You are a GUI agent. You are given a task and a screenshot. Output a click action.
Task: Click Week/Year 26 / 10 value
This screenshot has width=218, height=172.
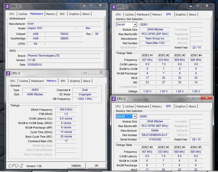[x=196, y=140]
